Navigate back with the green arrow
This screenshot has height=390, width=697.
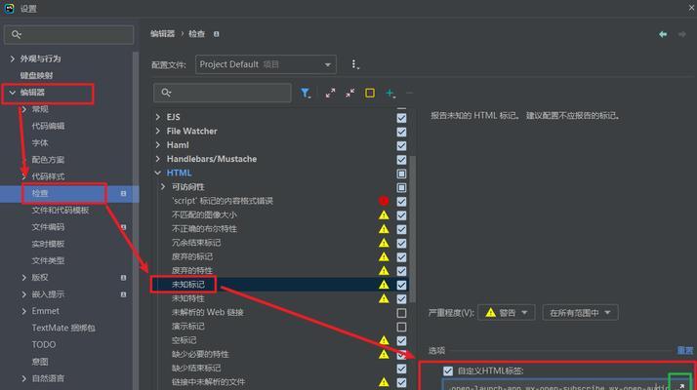[x=663, y=34]
